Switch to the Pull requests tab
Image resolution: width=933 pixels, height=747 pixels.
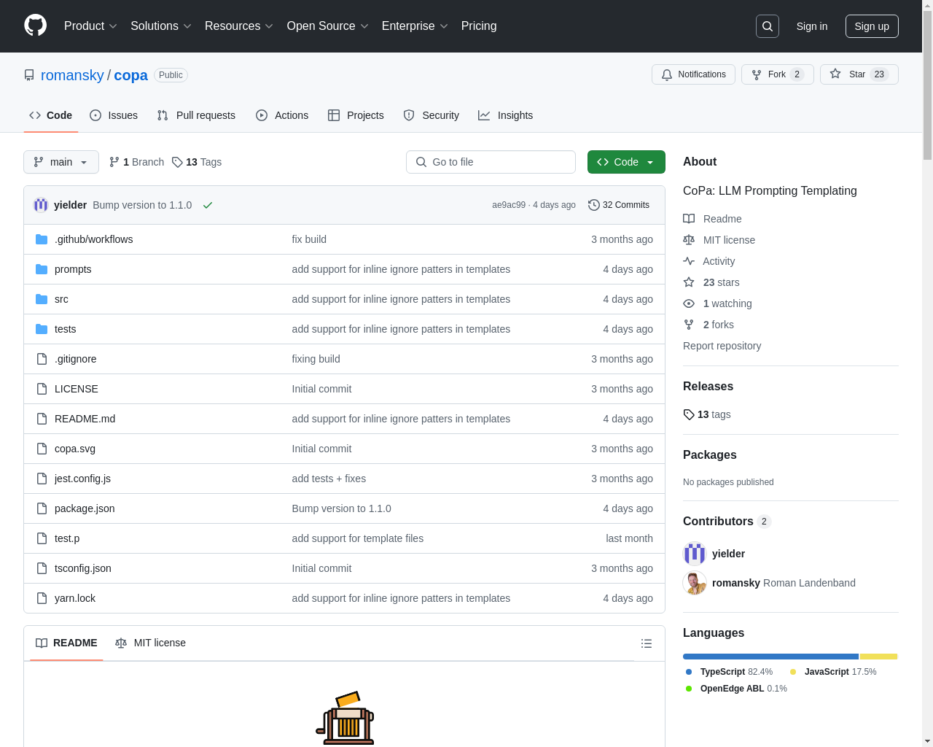(x=196, y=115)
